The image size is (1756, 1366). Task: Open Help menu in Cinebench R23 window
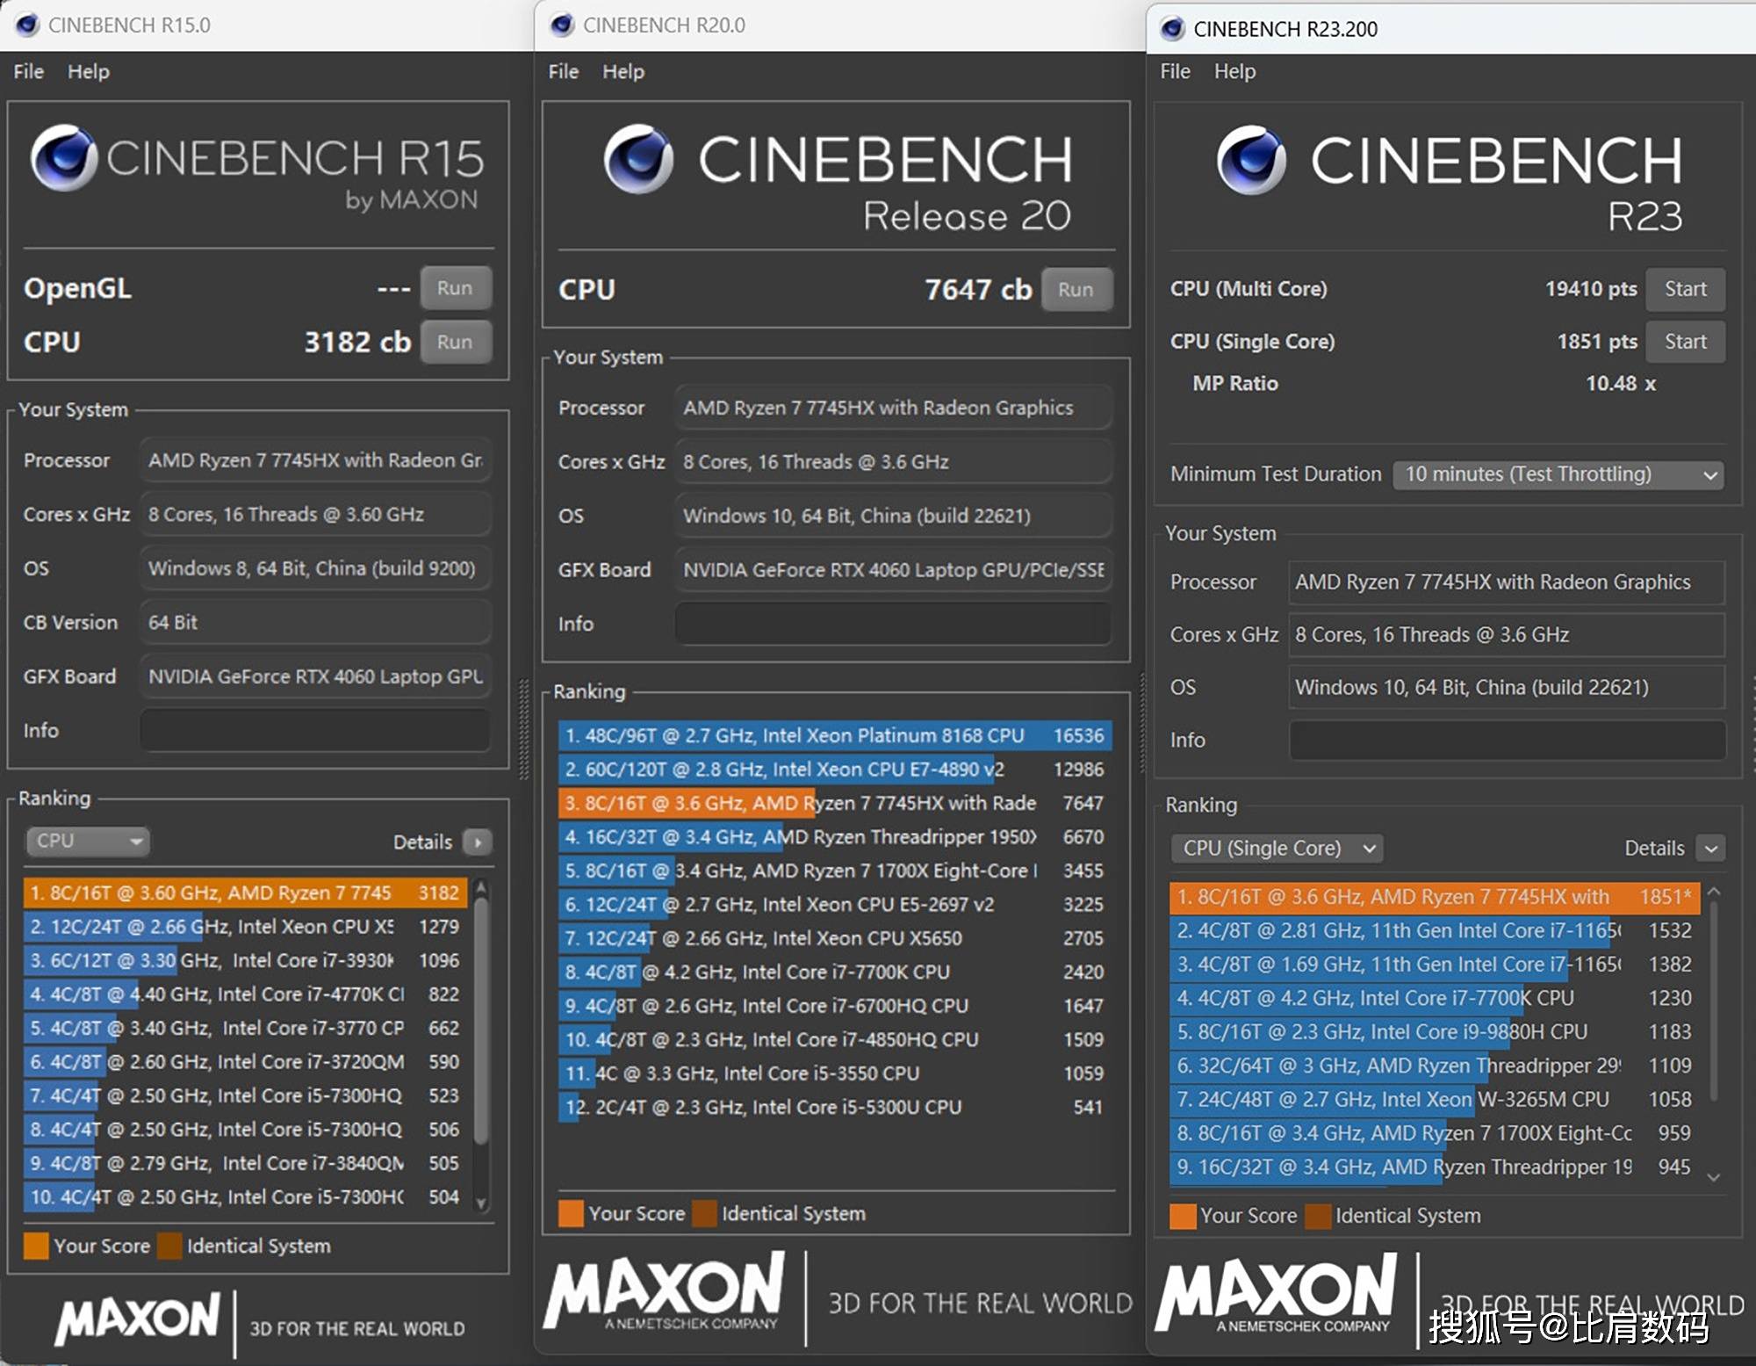[1234, 71]
